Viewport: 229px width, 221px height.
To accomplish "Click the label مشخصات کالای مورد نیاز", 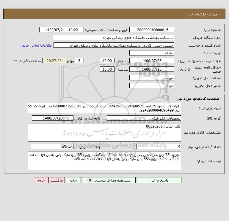I will click(x=202, y=133).
